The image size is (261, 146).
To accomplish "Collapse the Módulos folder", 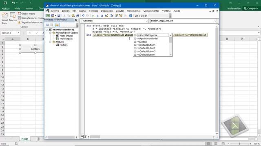I will 50,42.
